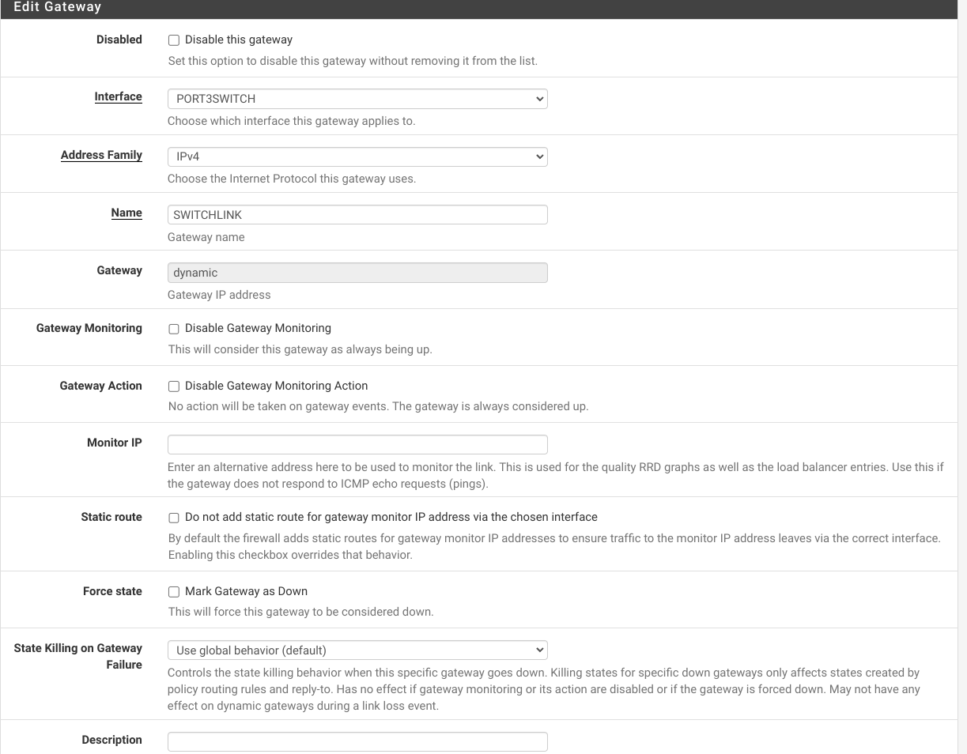
Task: Click the Gateway Action row label
Action: click(x=100, y=386)
